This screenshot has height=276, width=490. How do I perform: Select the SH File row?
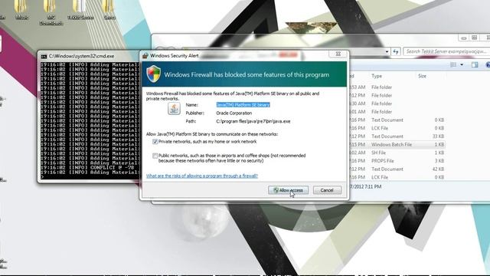[x=397, y=153]
